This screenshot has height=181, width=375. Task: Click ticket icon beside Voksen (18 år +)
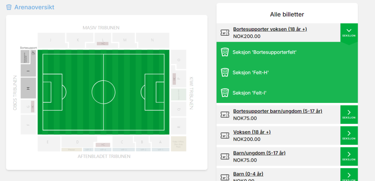(x=225, y=135)
